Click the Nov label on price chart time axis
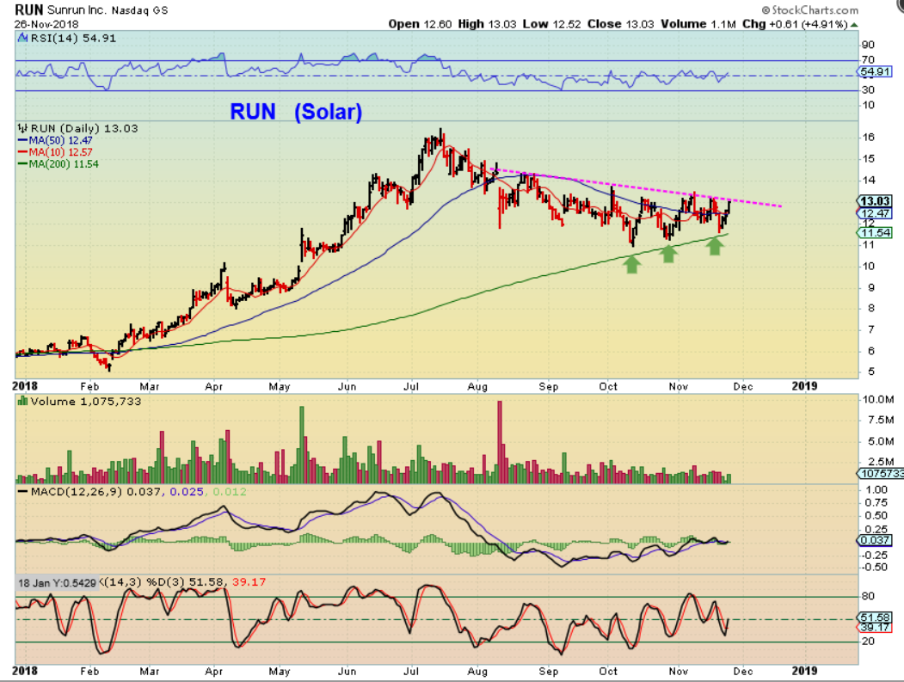The image size is (904, 682). (x=679, y=386)
